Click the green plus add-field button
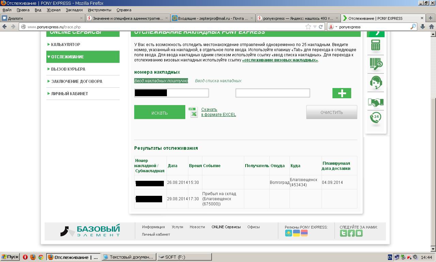 pyautogui.click(x=342, y=93)
